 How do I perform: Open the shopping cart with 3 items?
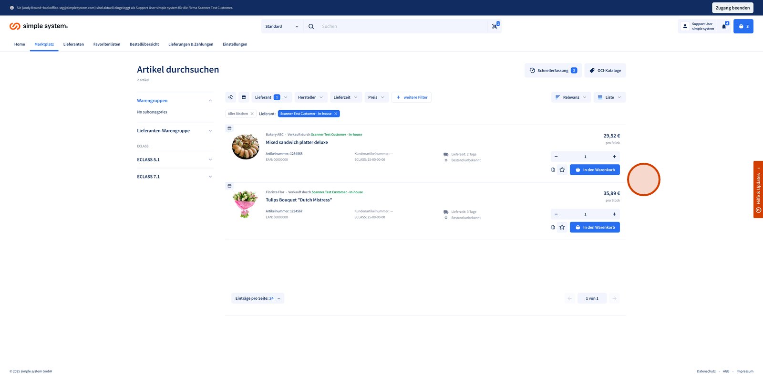click(743, 26)
